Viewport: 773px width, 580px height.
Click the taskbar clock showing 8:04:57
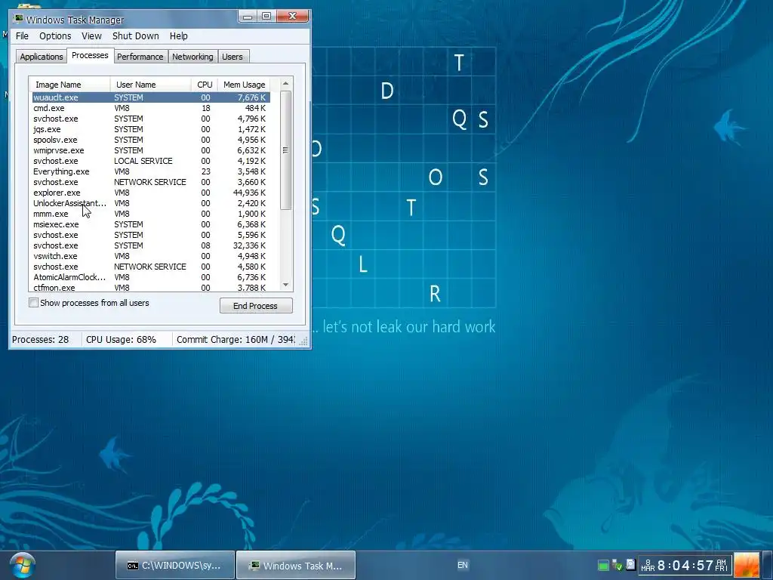[x=685, y=565]
